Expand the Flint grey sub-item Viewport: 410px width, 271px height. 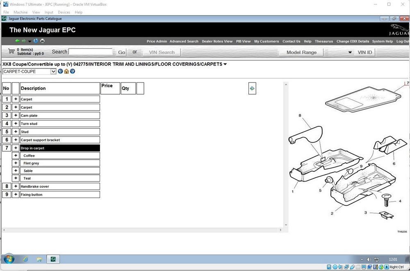coord(16,163)
